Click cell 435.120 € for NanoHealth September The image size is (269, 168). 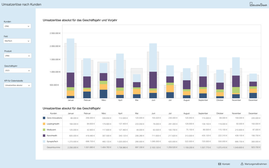tap(206, 136)
